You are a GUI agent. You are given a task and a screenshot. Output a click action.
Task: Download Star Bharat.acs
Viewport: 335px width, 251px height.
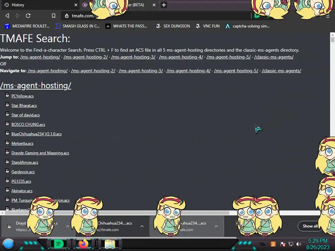[x=24, y=106]
